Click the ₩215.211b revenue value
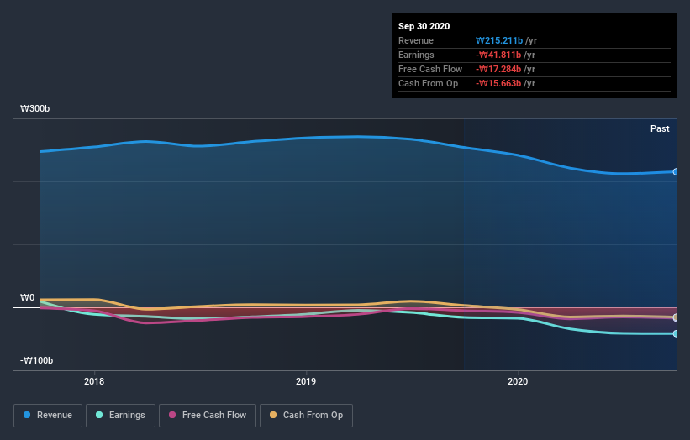Viewport: 690px width, 440px height. 499,40
